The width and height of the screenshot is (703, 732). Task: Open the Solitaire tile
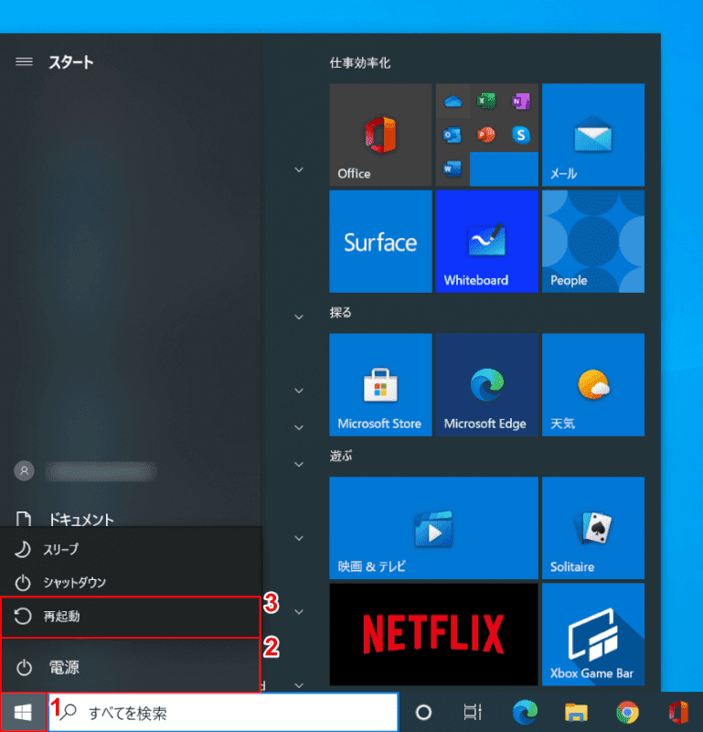pyautogui.click(x=593, y=528)
